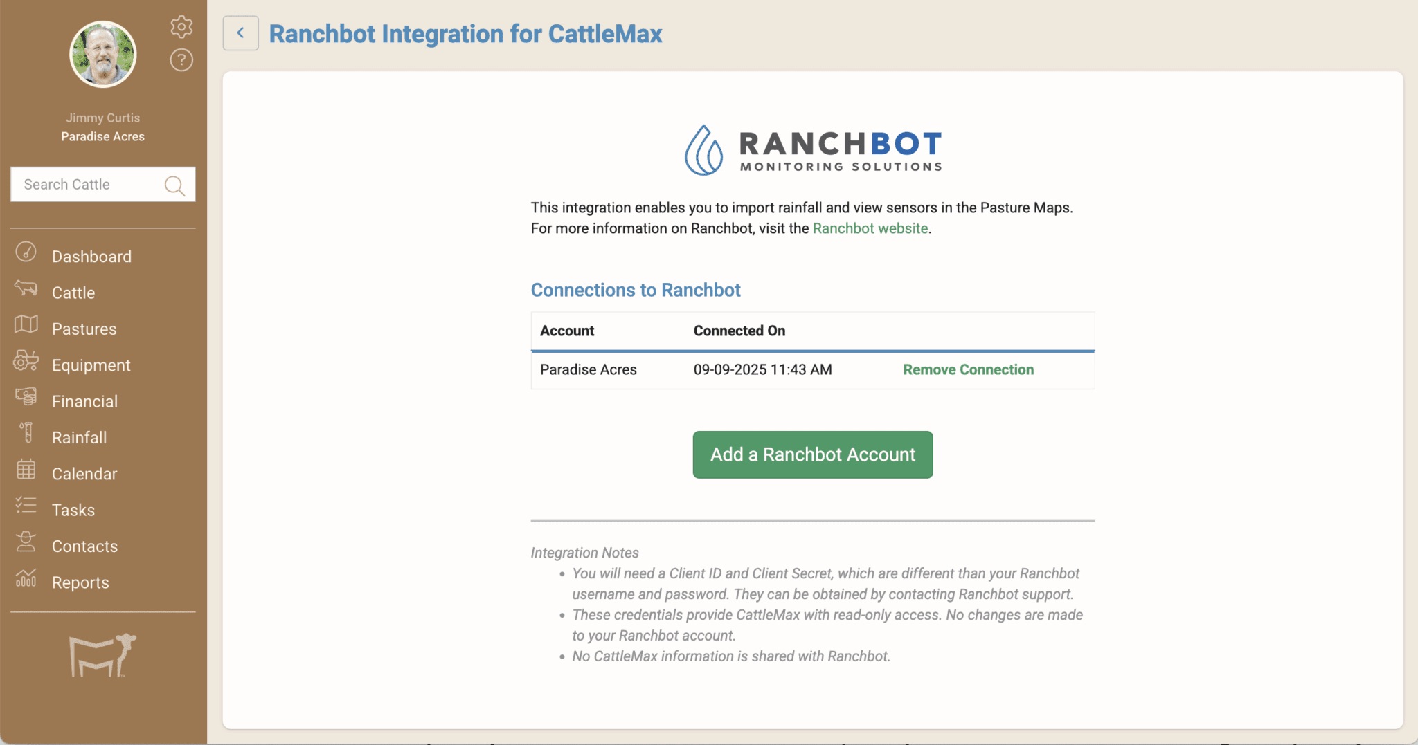Image resolution: width=1418 pixels, height=745 pixels.
Task: Click the back chevron button
Action: pyautogui.click(x=241, y=33)
